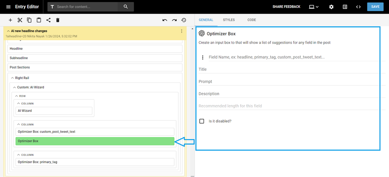
Task: Click the search magnifier icon
Action: click(x=125, y=7)
